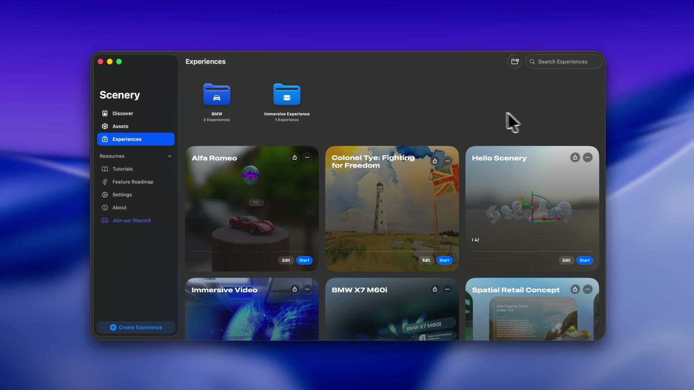Image resolution: width=694 pixels, height=390 pixels.
Task: Click the Tutorials book icon
Action: click(x=105, y=169)
